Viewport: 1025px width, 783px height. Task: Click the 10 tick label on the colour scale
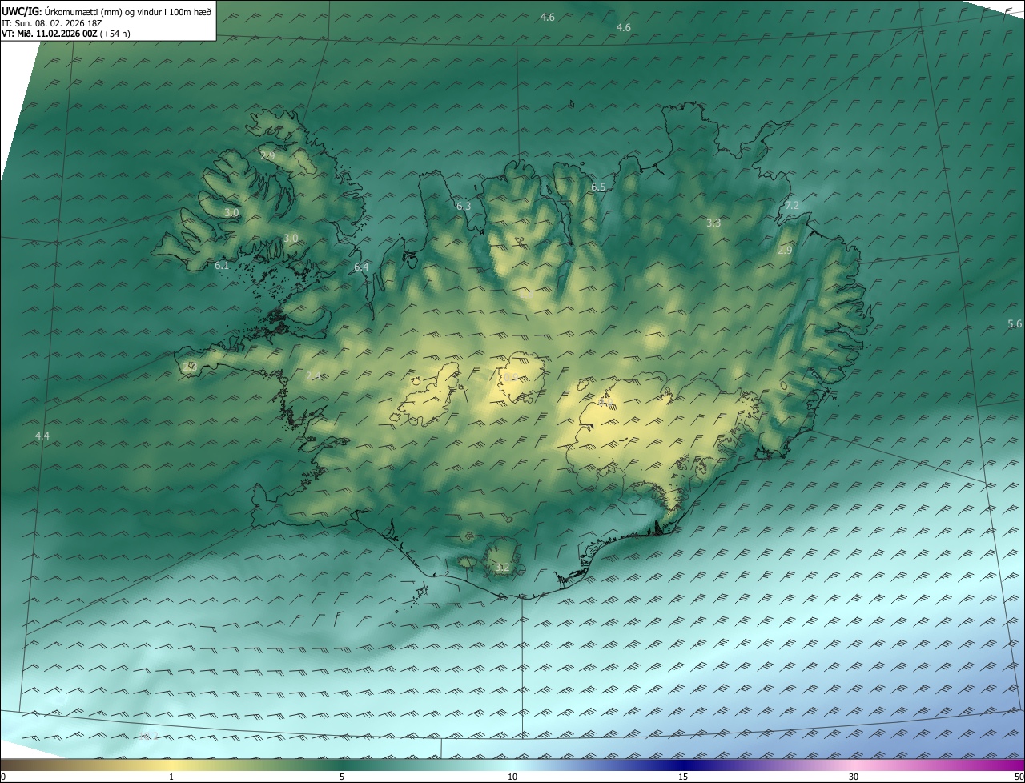coord(512,777)
